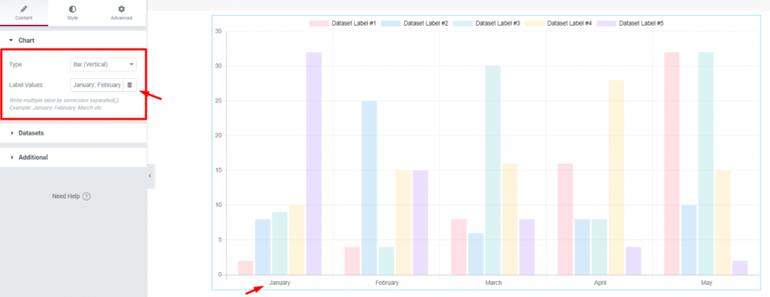Toggle Dataset Label #5 in legend
This screenshot has width=770, height=297.
click(631, 23)
